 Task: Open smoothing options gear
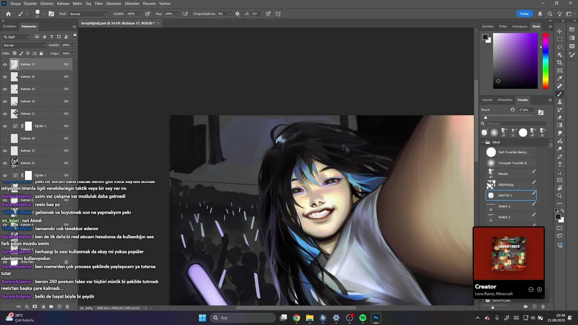tap(238, 14)
